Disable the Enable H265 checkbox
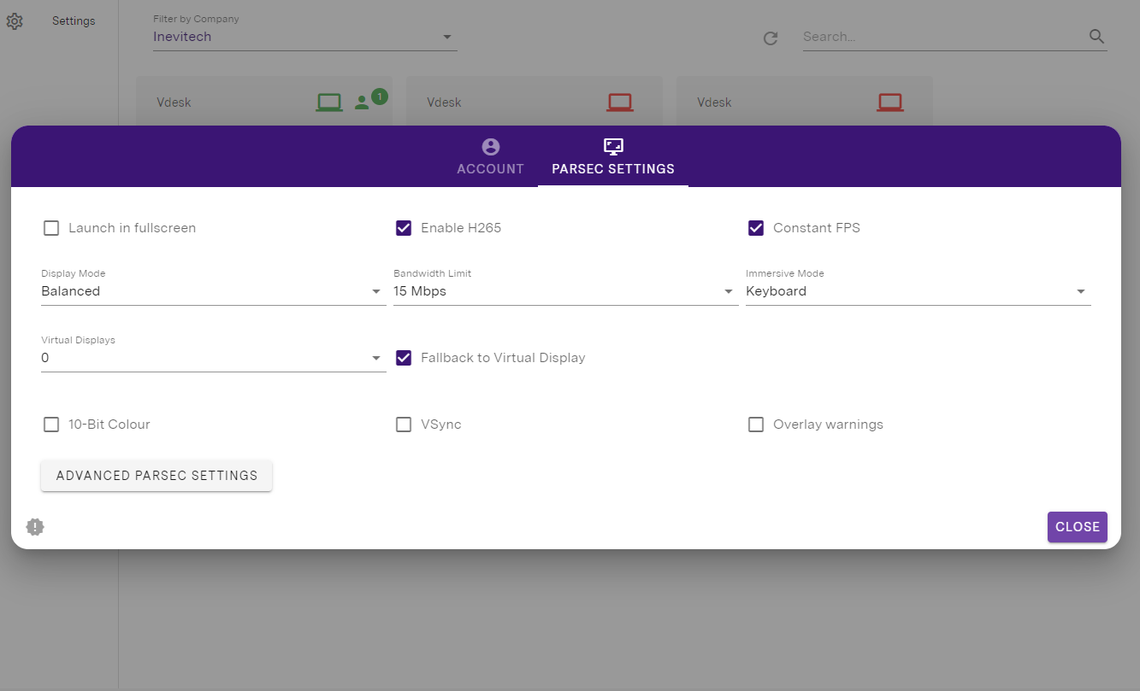The image size is (1140, 691). (x=404, y=228)
